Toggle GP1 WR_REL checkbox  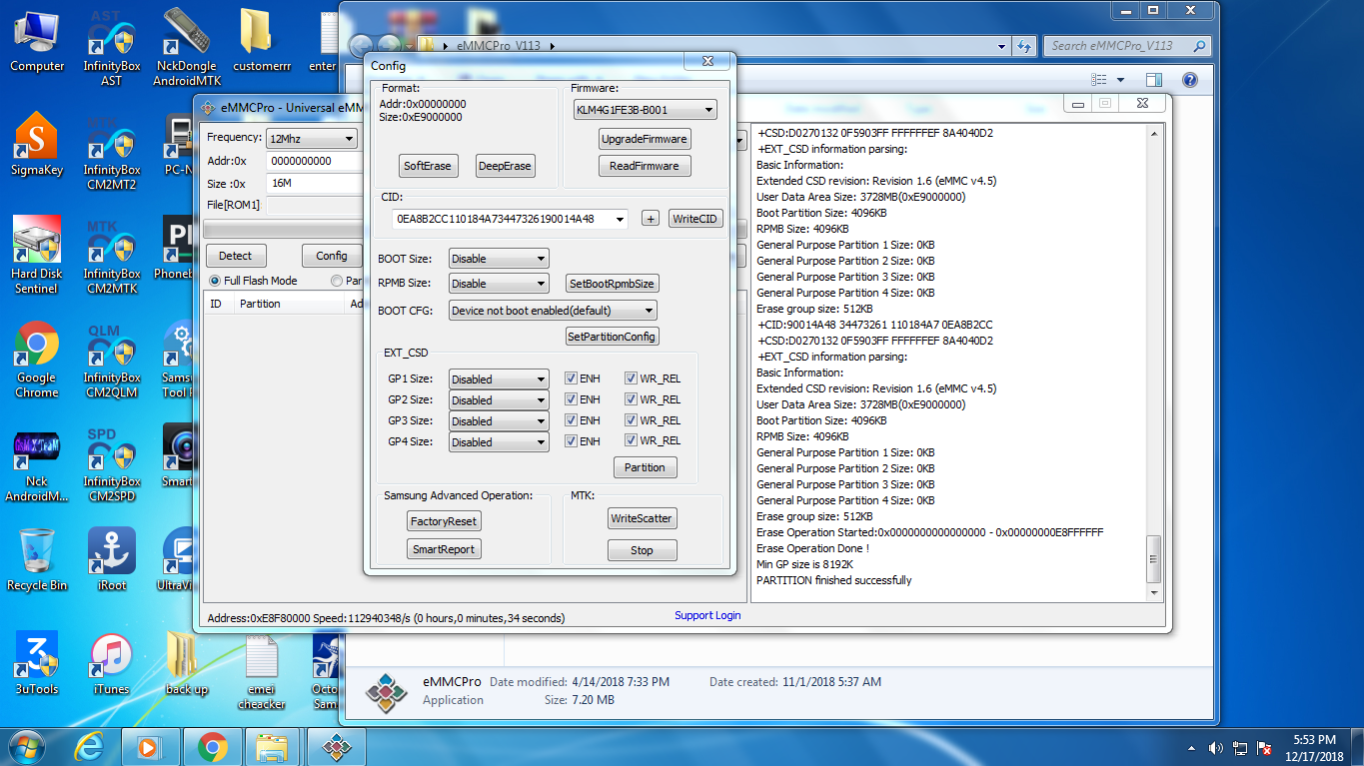[632, 379]
